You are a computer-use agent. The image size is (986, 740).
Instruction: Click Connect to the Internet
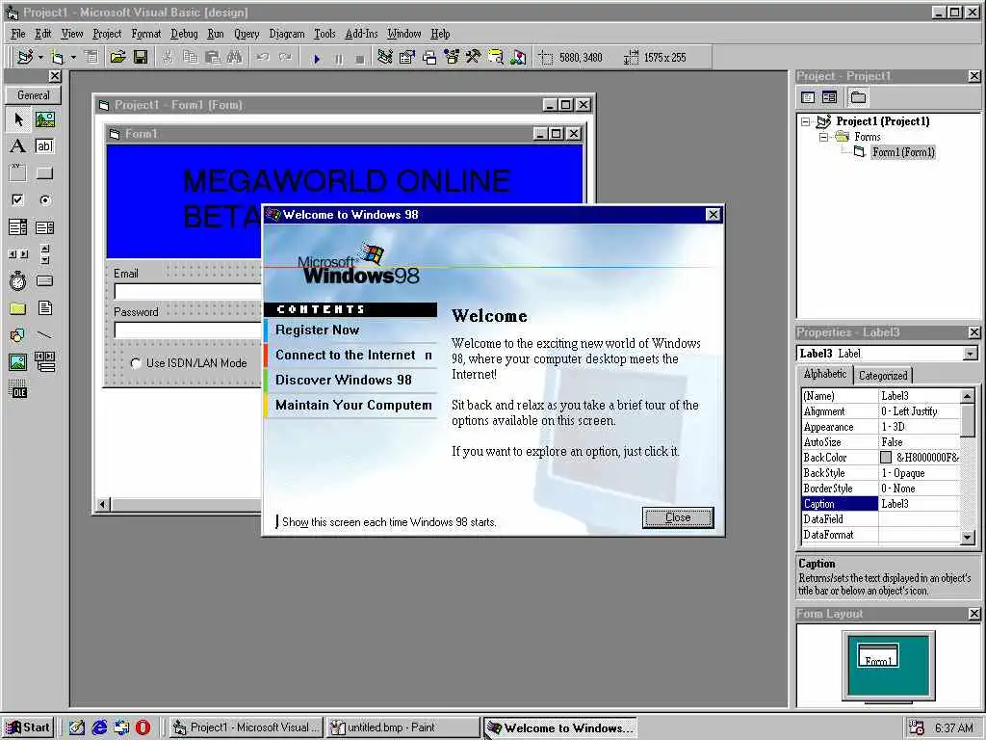coord(346,355)
